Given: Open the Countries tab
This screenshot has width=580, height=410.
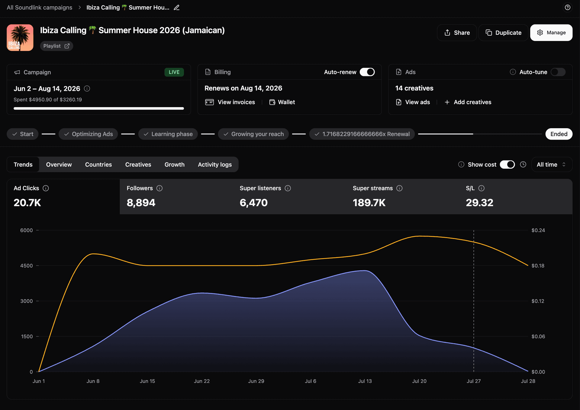Looking at the screenshot, I should (98, 164).
